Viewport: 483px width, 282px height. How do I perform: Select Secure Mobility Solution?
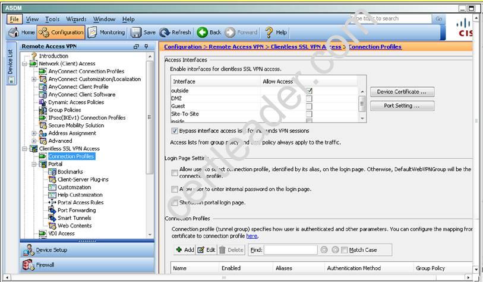(76, 126)
